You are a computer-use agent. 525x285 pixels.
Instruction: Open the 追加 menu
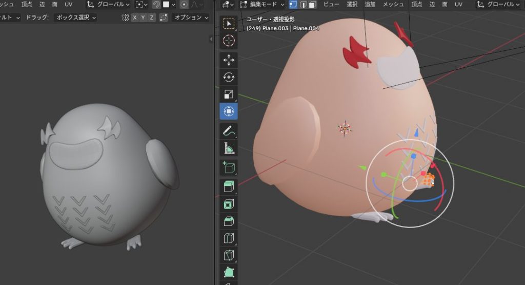click(370, 5)
